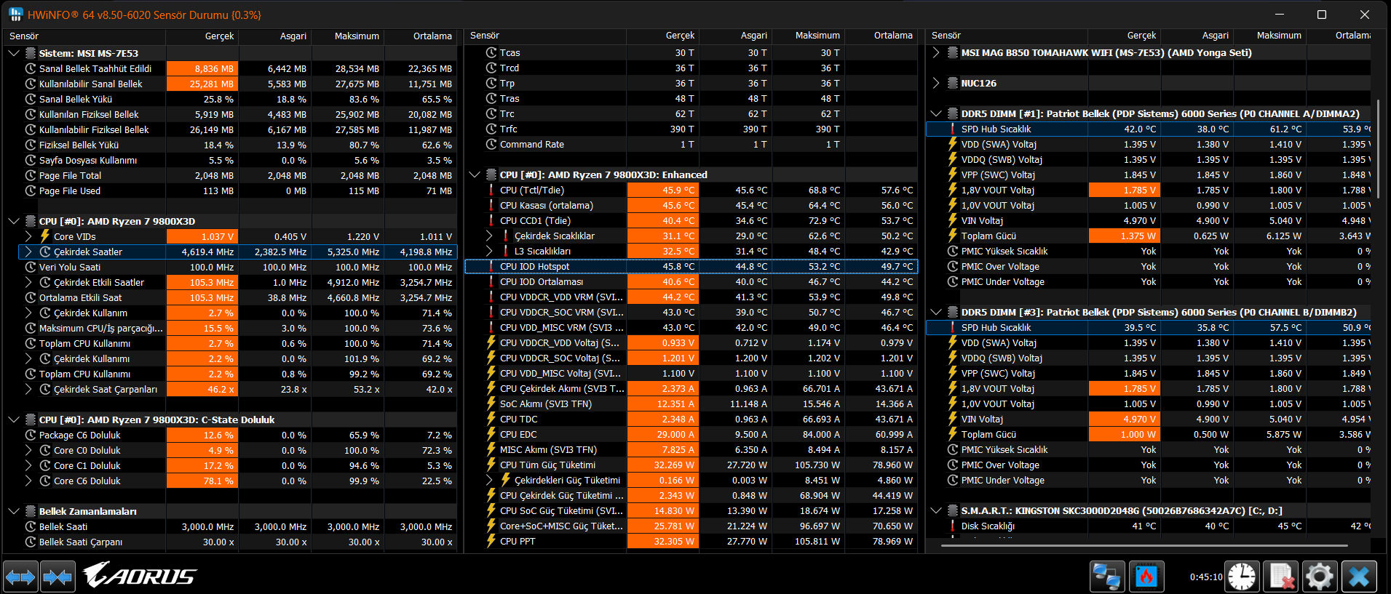Click the clock icon beside Trfc
Viewport: 1391px width, 594px height.
491,129
